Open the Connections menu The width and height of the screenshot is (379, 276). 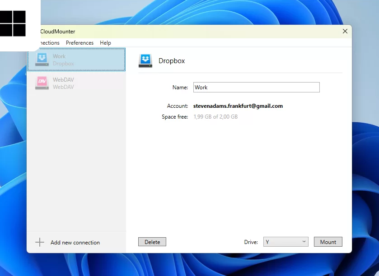point(50,43)
